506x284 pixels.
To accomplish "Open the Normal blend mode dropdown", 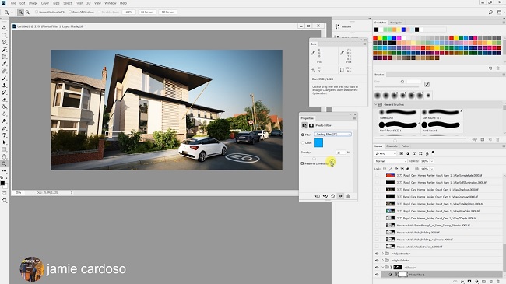I will click(x=391, y=161).
